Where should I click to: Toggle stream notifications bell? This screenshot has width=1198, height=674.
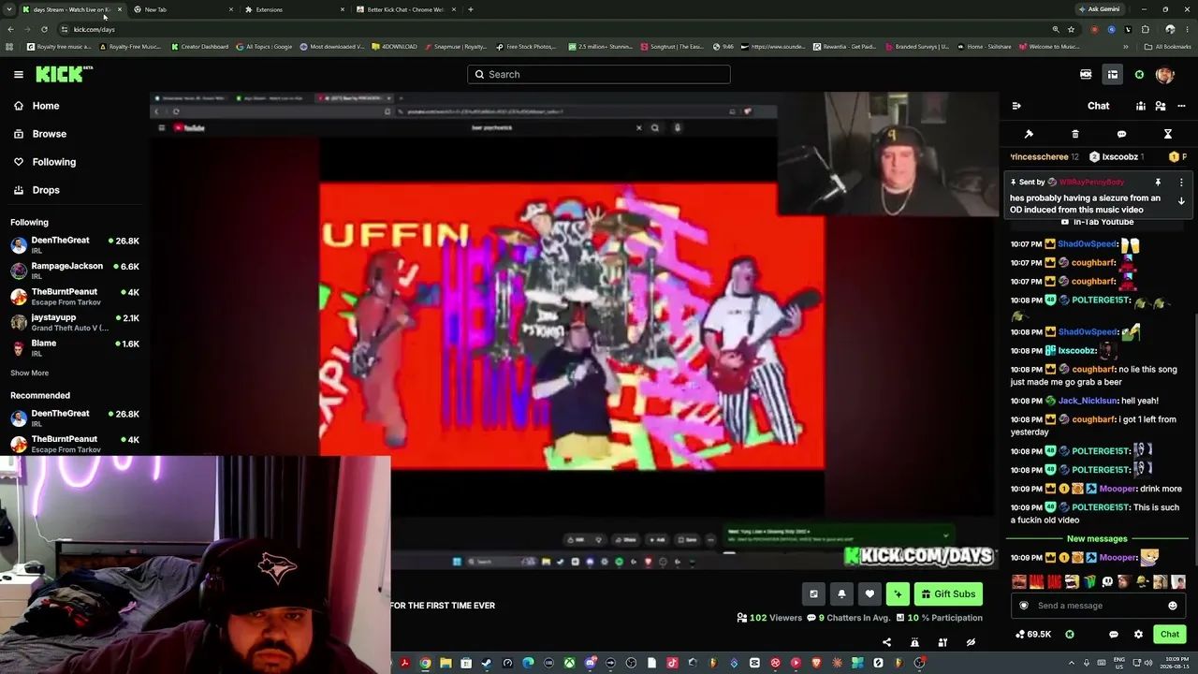point(841,593)
